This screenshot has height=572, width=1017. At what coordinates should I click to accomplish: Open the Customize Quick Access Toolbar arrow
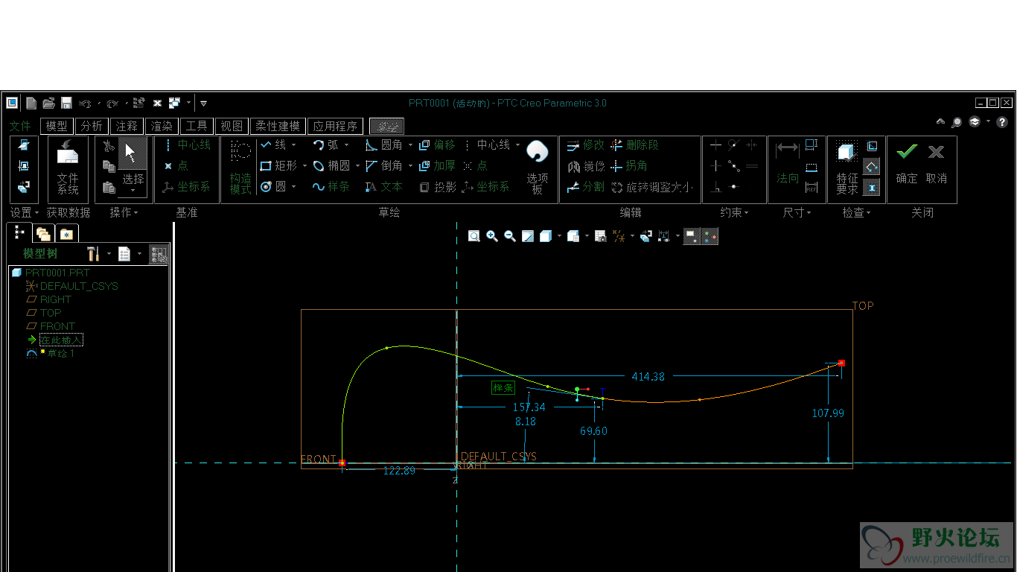(203, 103)
